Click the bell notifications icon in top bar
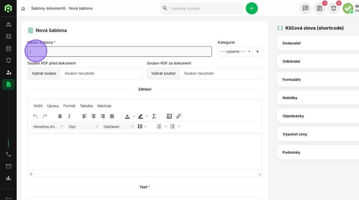Image resolution: width=359 pixels, height=200 pixels. (x=333, y=8)
